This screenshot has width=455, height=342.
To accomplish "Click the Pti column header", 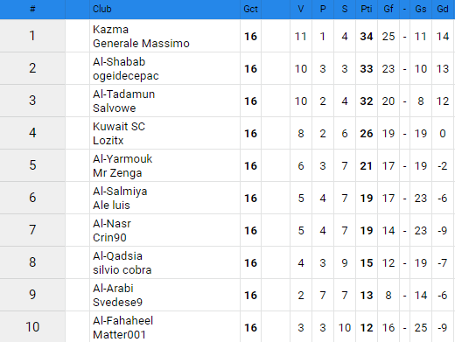I will (x=367, y=9).
